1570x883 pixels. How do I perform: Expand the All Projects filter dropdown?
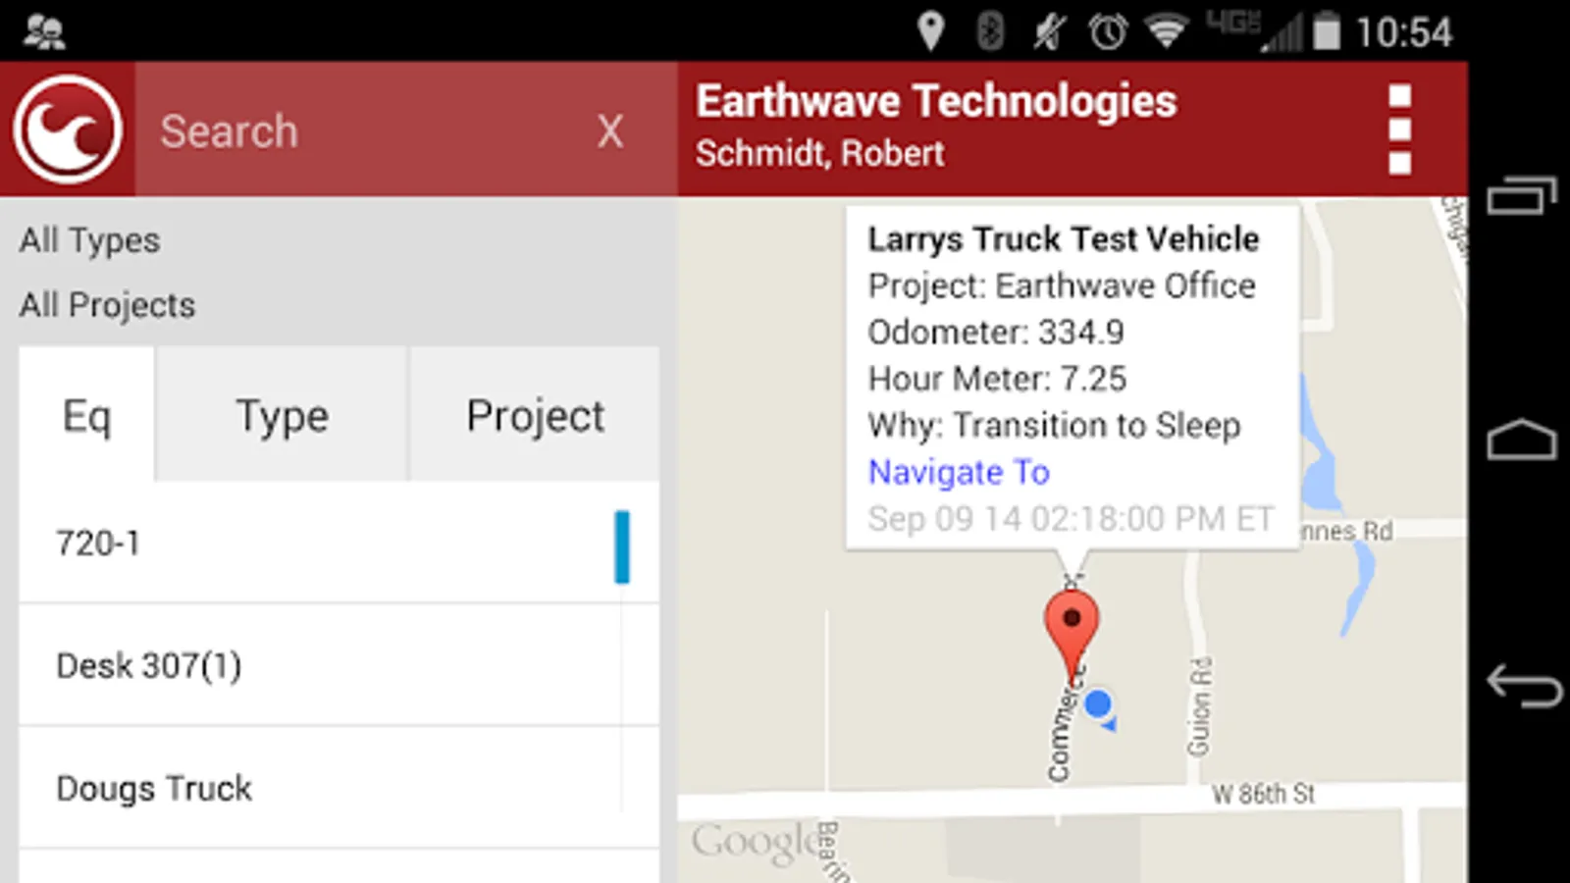[108, 305]
